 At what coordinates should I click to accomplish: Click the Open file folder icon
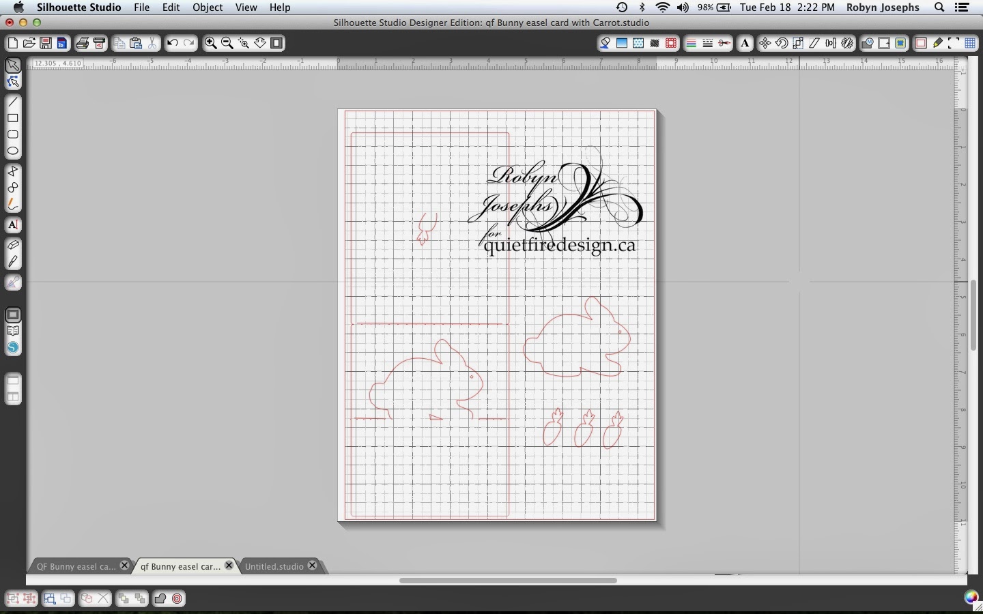coord(29,43)
